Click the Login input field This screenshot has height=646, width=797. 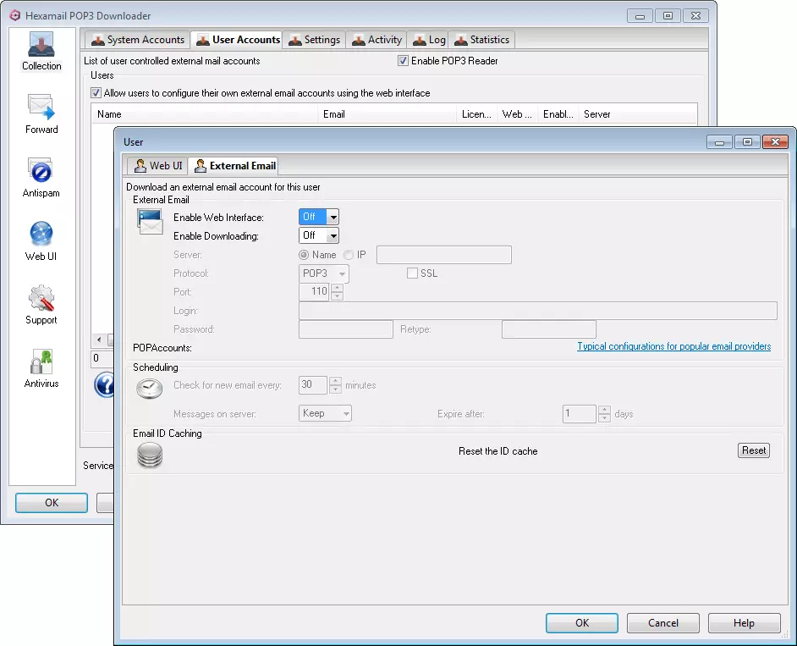click(x=537, y=311)
